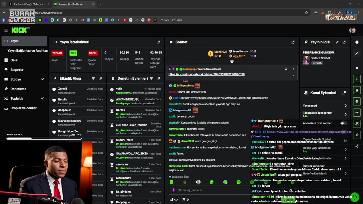Pop out the Yayın İstatistikleri panel
This screenshot has height=204, width=363.
pos(158,42)
